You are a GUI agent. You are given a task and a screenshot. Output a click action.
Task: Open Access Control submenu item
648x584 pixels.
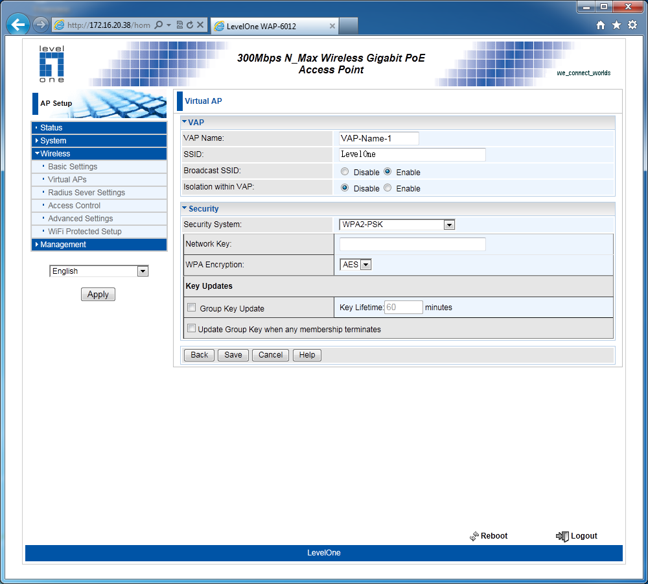[99, 206]
